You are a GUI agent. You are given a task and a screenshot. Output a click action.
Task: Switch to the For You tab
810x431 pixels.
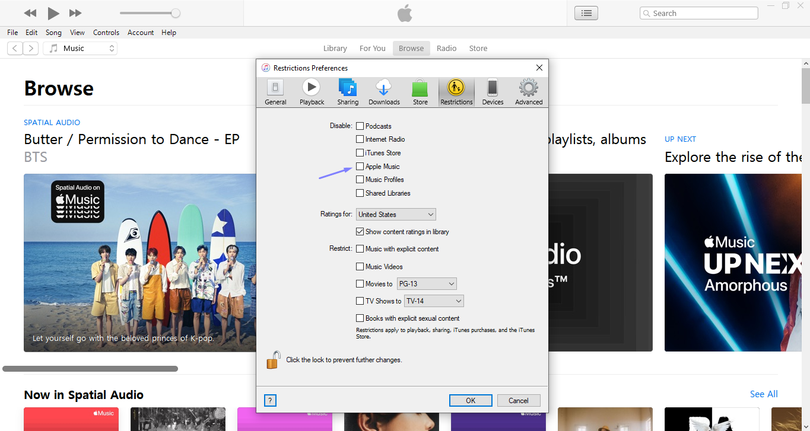[x=373, y=49]
